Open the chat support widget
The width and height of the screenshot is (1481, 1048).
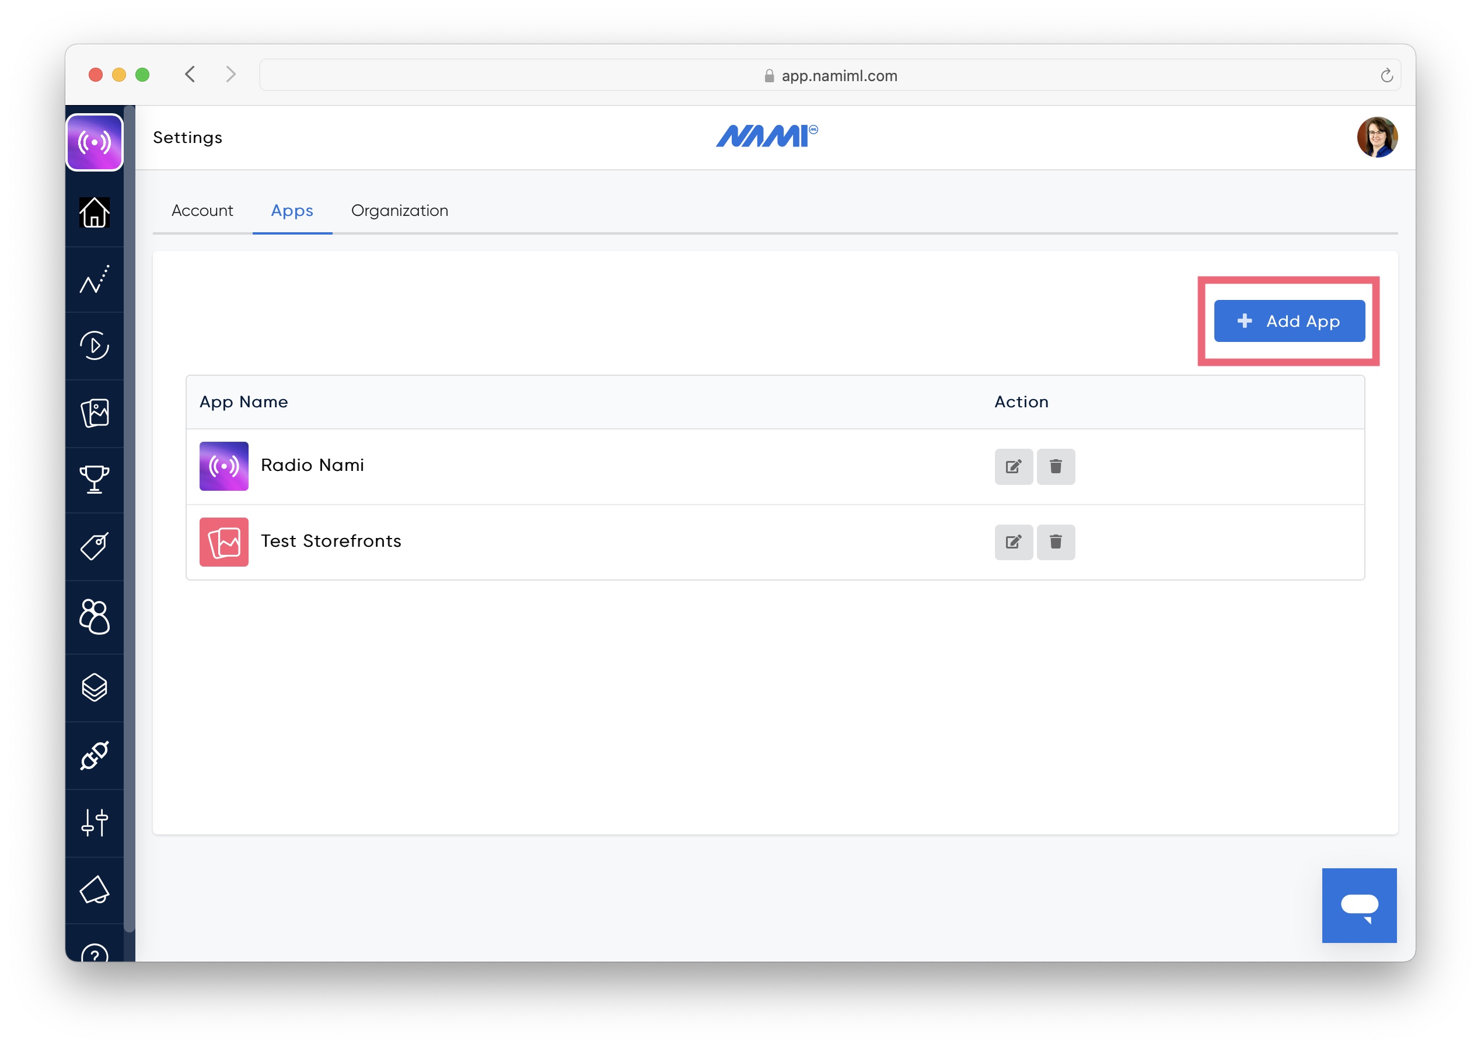coord(1358,904)
